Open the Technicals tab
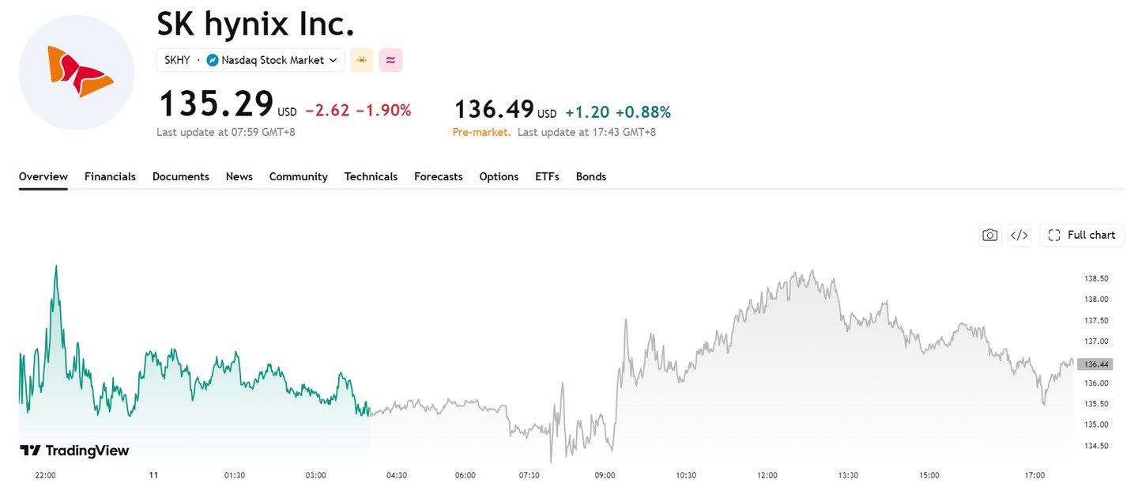The height and width of the screenshot is (498, 1138). pos(371,176)
